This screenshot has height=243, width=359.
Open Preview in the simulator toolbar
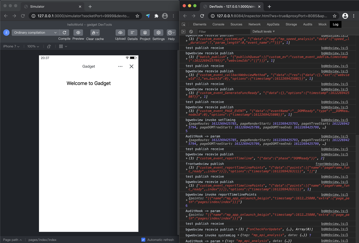tap(78, 33)
